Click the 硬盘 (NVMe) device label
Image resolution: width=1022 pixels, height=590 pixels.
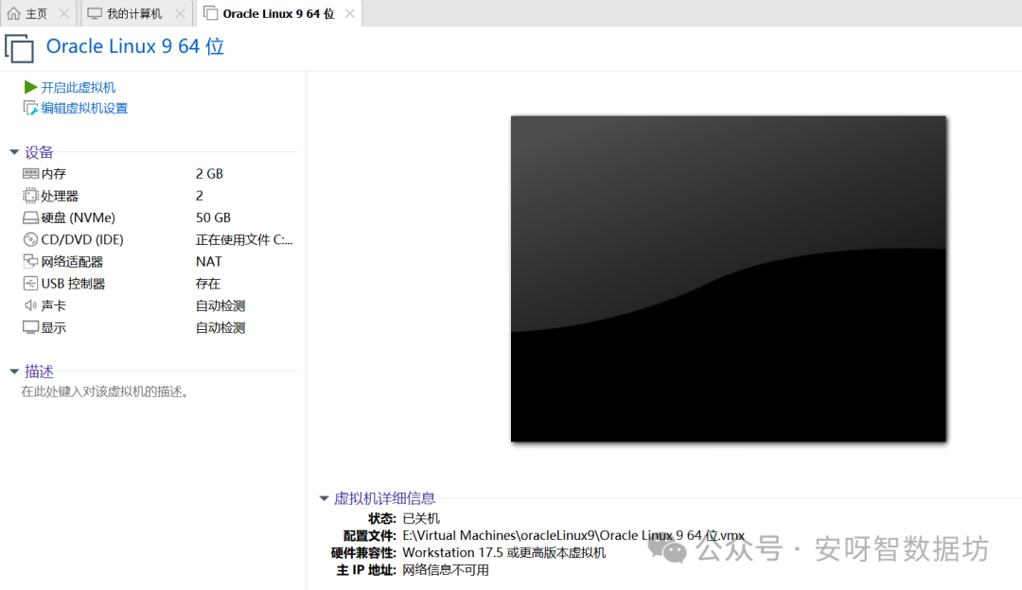point(79,217)
